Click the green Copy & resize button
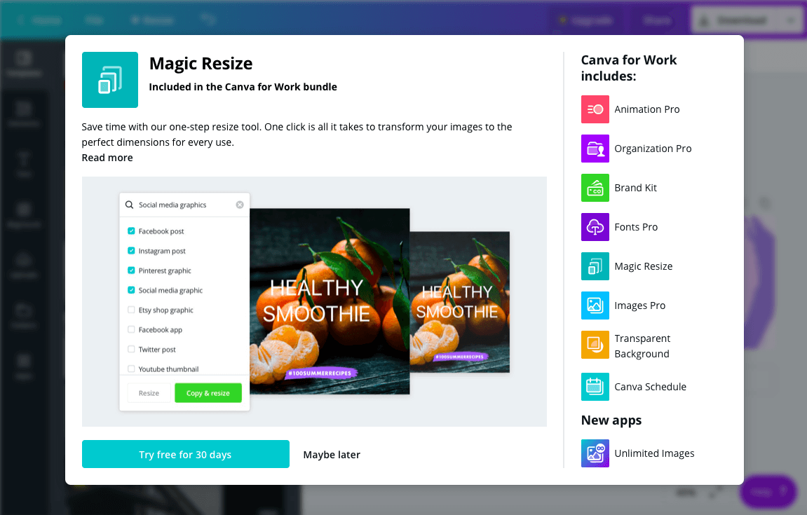 point(208,393)
